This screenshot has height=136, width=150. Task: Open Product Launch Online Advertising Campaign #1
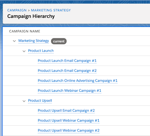tap(78, 81)
